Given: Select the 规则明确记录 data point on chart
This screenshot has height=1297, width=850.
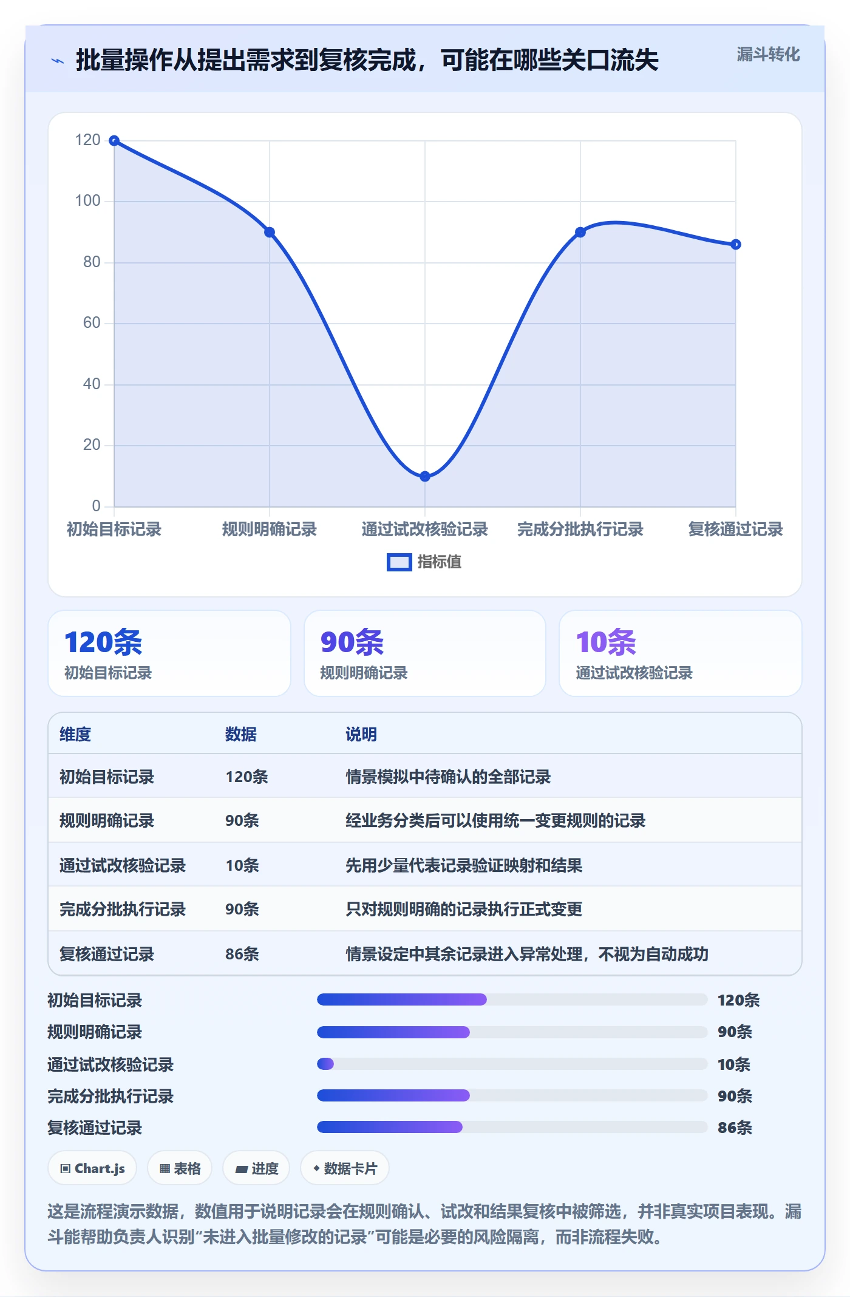Looking at the screenshot, I should (270, 233).
